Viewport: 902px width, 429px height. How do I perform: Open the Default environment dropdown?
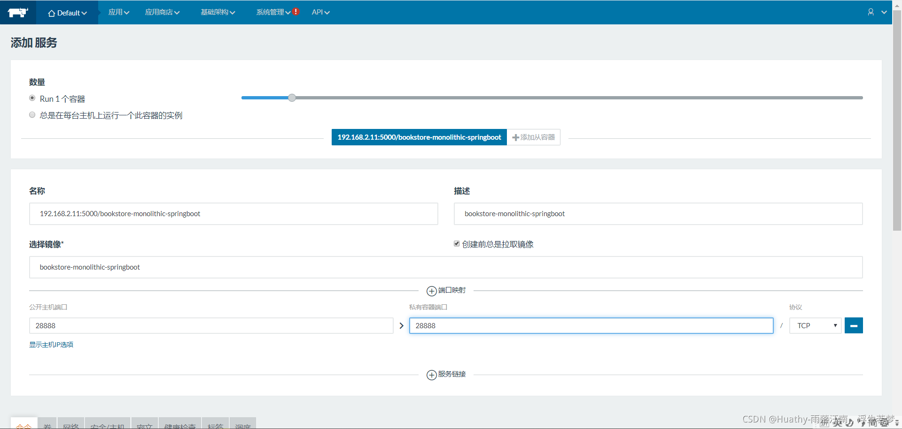[x=67, y=13]
